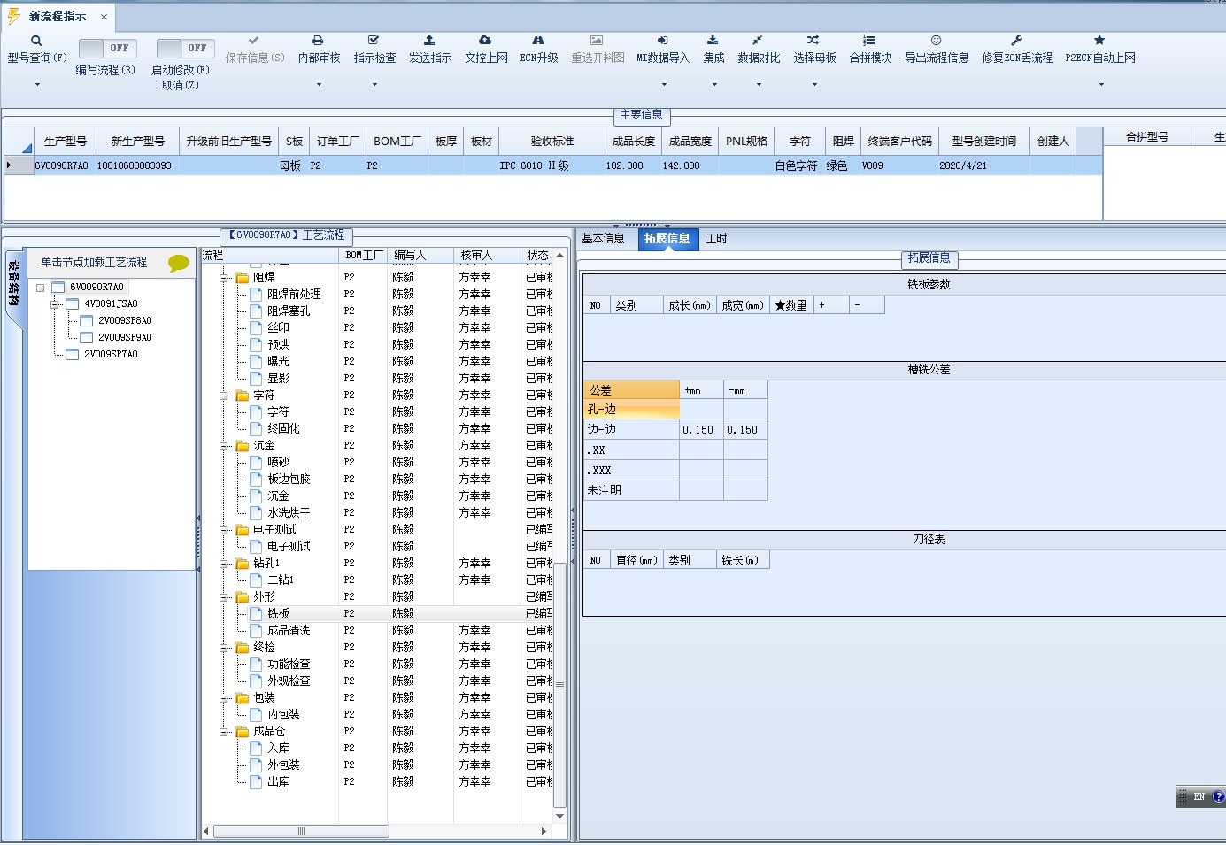
Task: Collapse the 外形 process folder
Action: (x=225, y=597)
